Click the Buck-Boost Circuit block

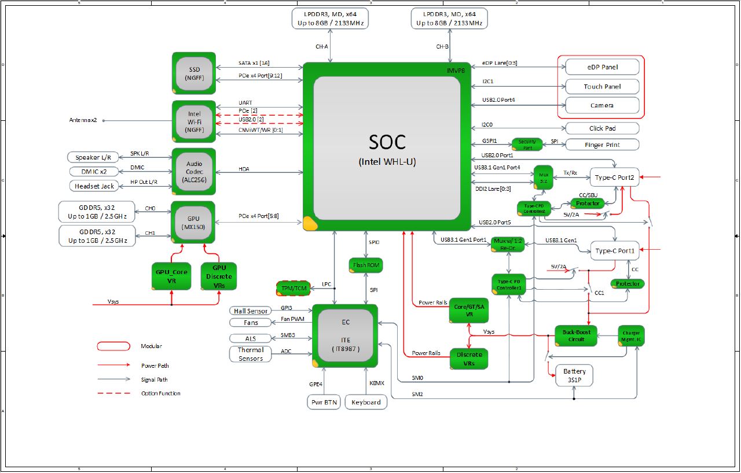(576, 335)
